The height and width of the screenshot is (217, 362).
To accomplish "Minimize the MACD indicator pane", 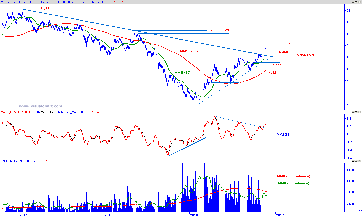I will [x=353, y=112].
